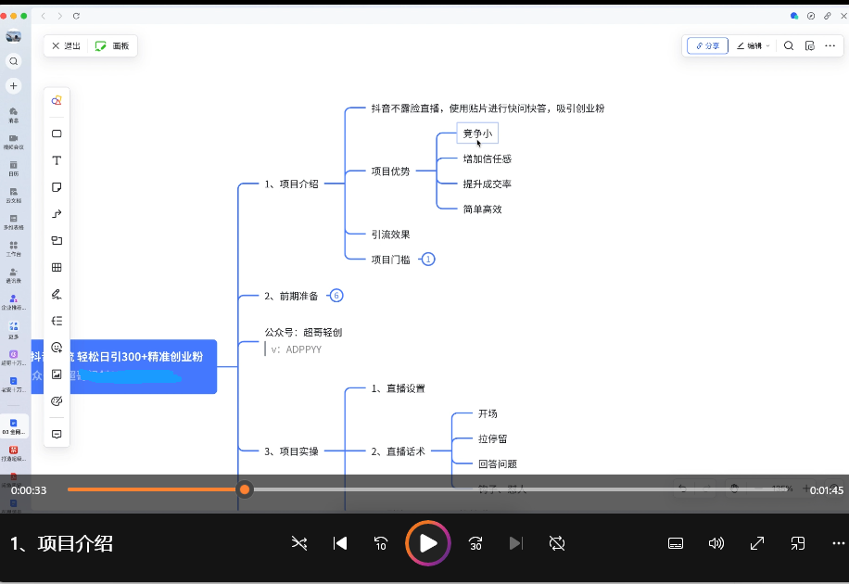This screenshot has width=849, height=584.
Task: Open the comments panel icon beside search
Action: 809,46
